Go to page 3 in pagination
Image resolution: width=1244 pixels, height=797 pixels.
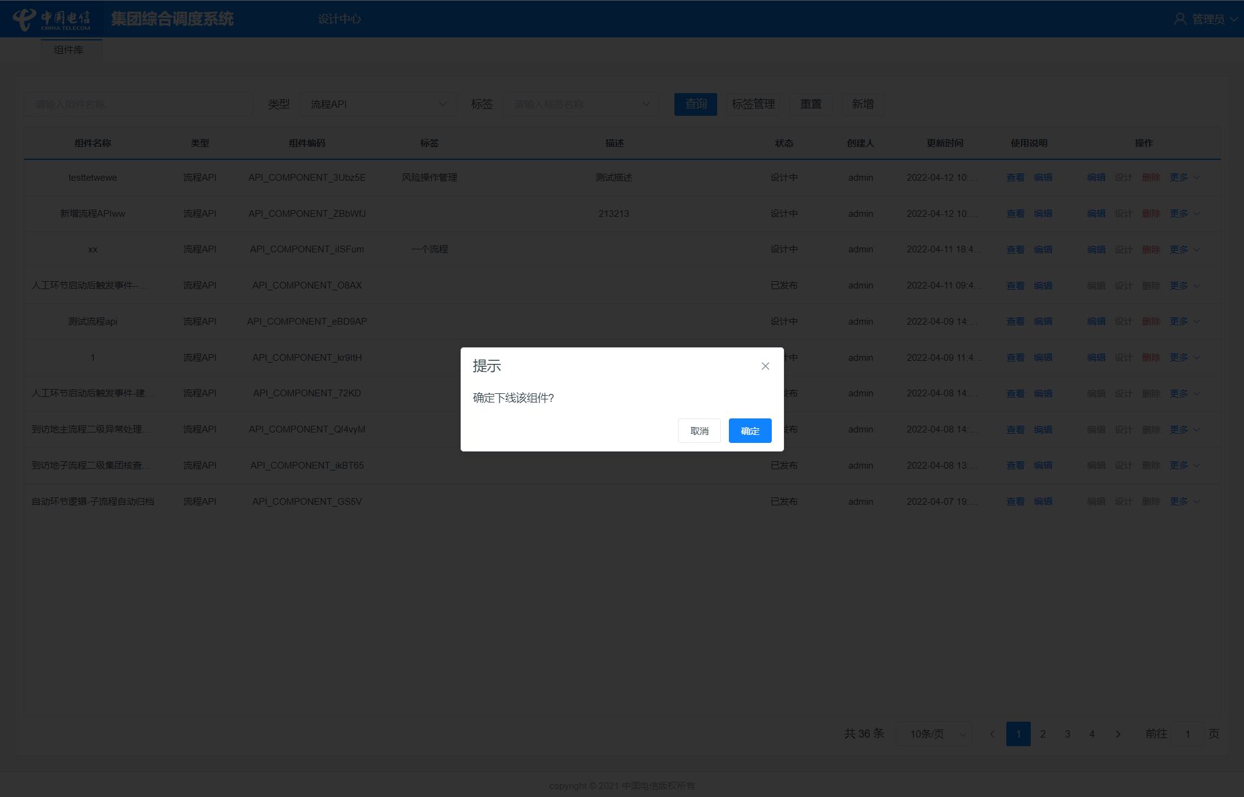(1067, 734)
